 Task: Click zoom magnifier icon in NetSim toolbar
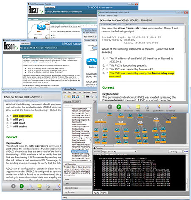pos(92,96)
